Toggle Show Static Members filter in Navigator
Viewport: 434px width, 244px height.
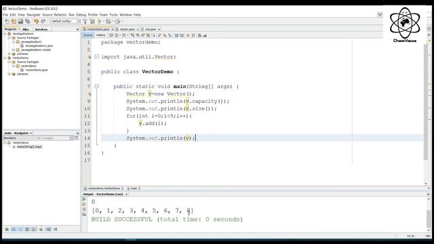(20, 229)
